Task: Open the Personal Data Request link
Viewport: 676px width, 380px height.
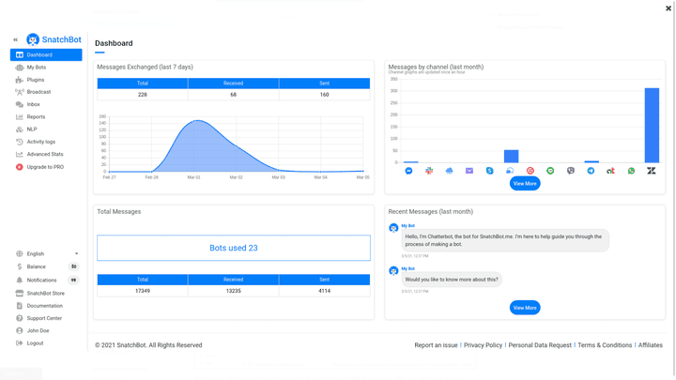Action: click(x=540, y=345)
